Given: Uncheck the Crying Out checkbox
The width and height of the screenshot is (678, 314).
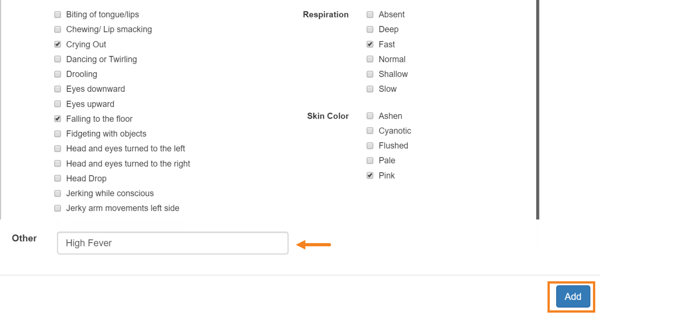Looking at the screenshot, I should (x=58, y=45).
